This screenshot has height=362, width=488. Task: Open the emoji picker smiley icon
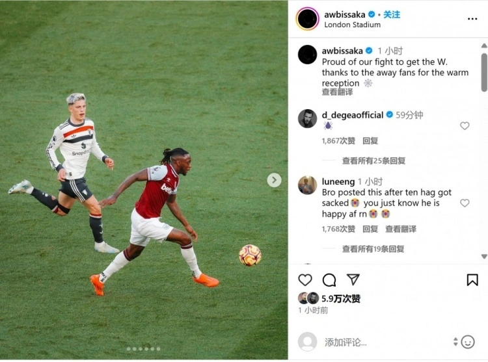(x=467, y=342)
